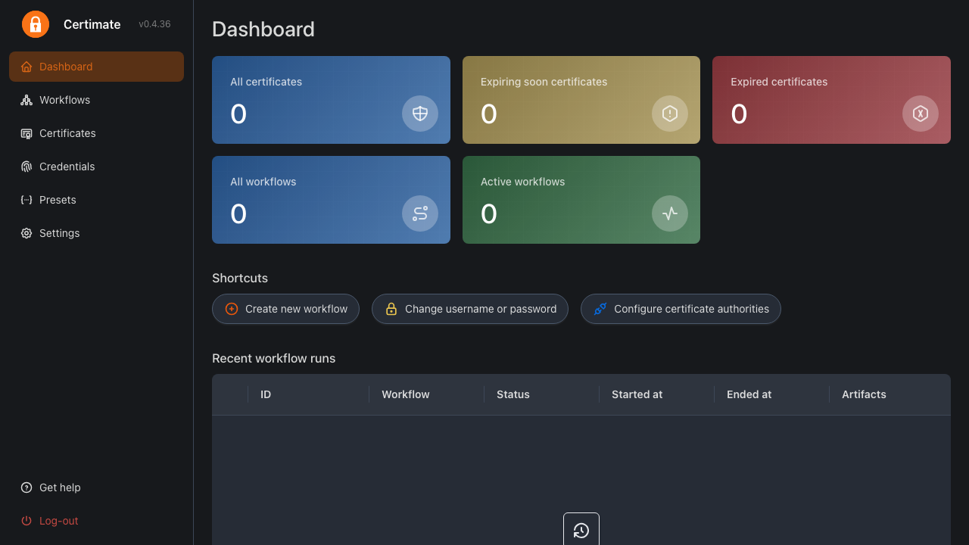This screenshot has height=545, width=969.
Task: Click the Dashboard home icon
Action: 26,67
